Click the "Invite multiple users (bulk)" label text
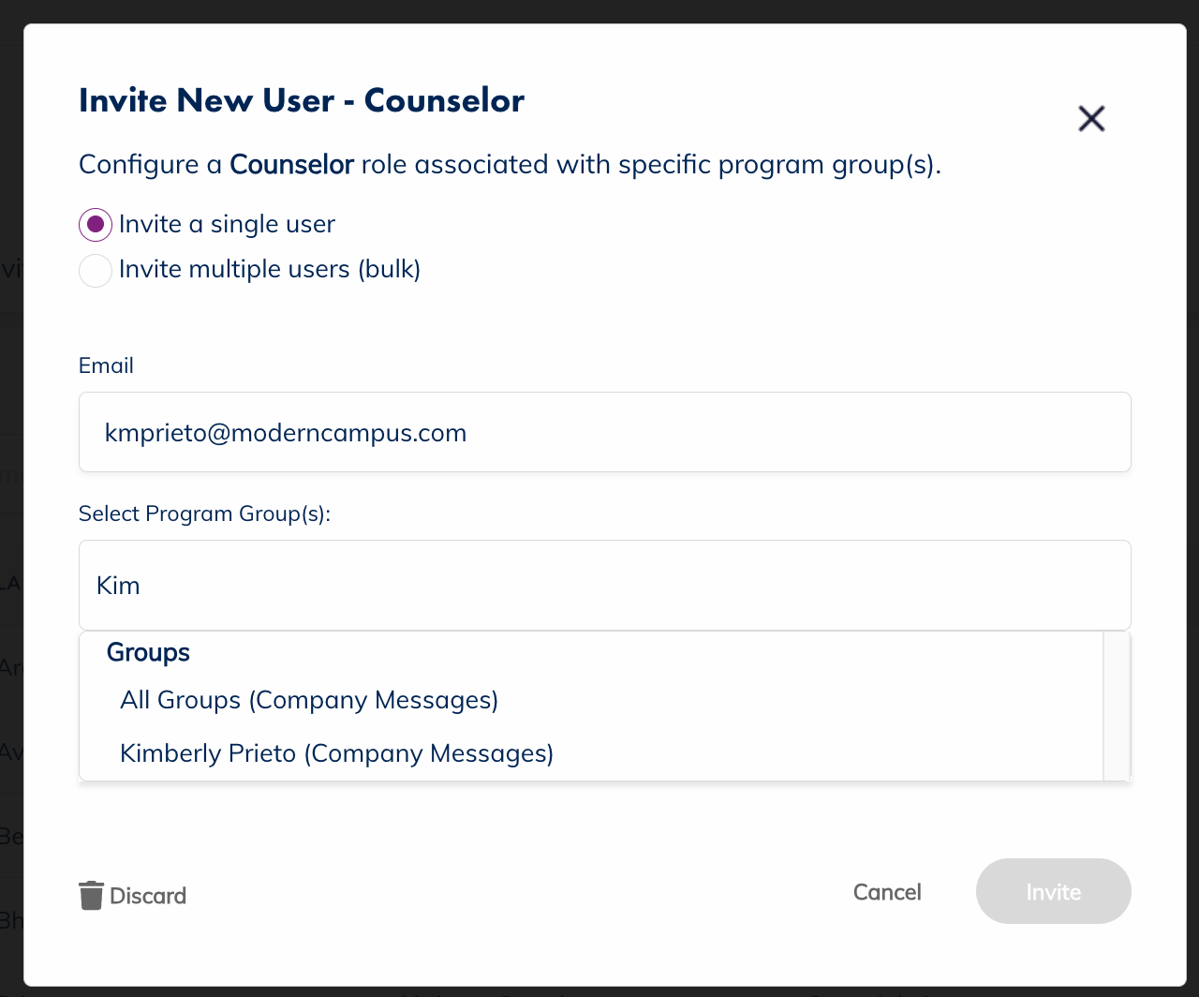This screenshot has width=1199, height=997. click(270, 270)
